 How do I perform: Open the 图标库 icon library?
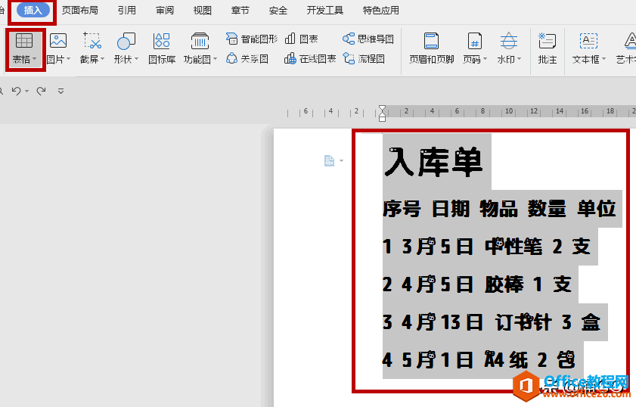click(x=162, y=48)
